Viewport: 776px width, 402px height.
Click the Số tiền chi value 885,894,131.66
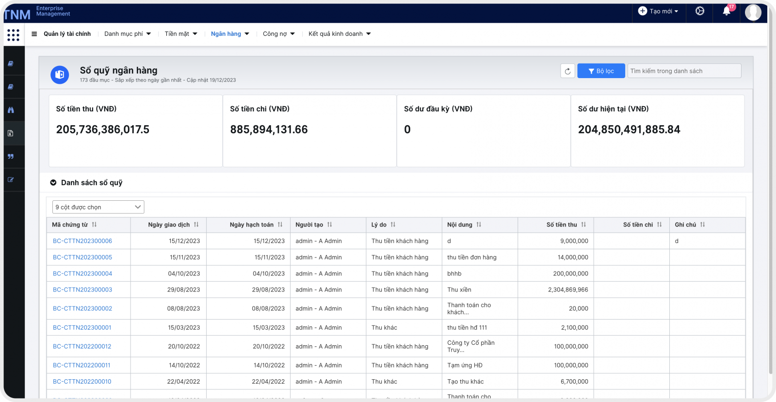click(x=269, y=129)
